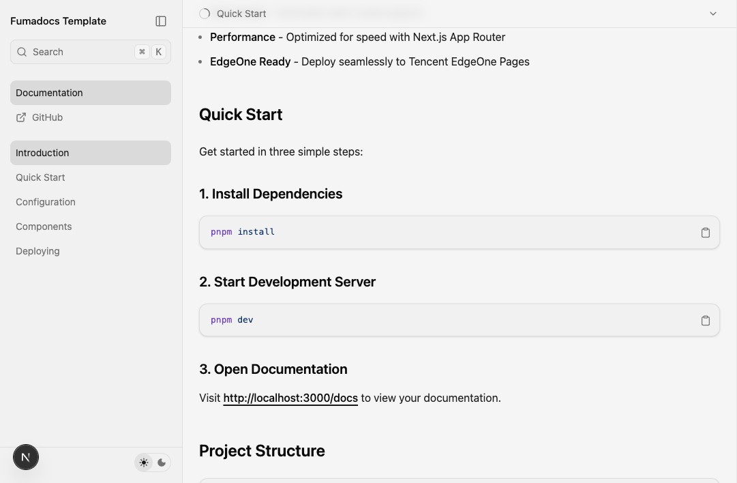This screenshot has width=737, height=483.
Task: Navigate to the Deploying page
Action: [x=37, y=251]
